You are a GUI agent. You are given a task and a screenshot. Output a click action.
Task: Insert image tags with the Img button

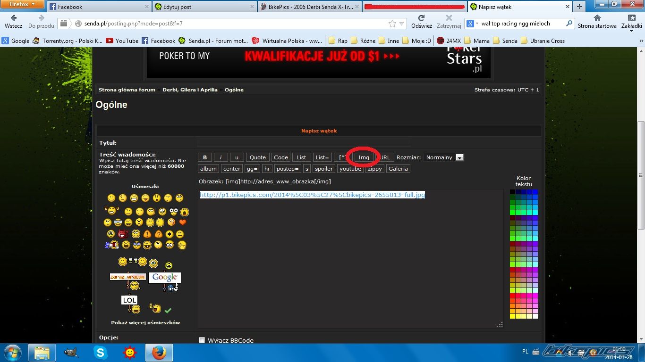364,157
